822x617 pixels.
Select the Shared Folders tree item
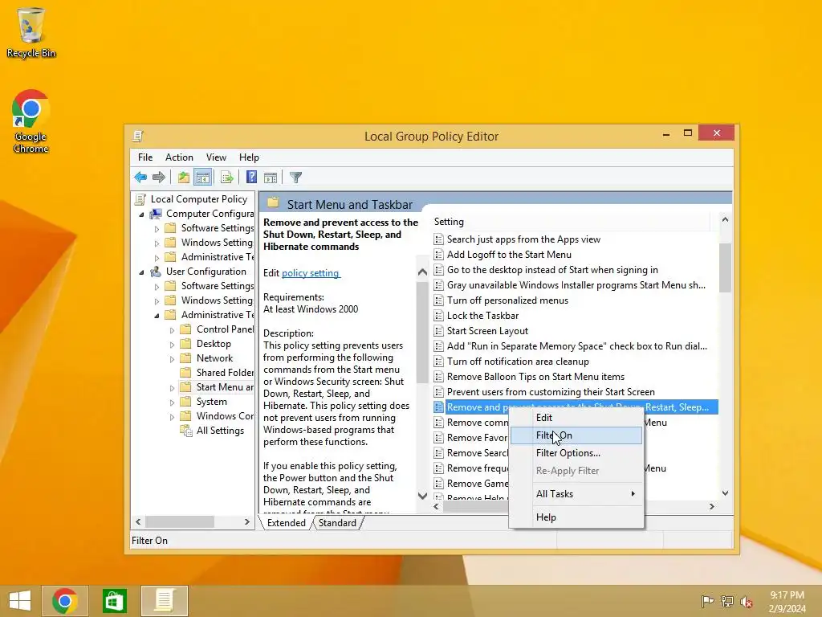click(225, 373)
